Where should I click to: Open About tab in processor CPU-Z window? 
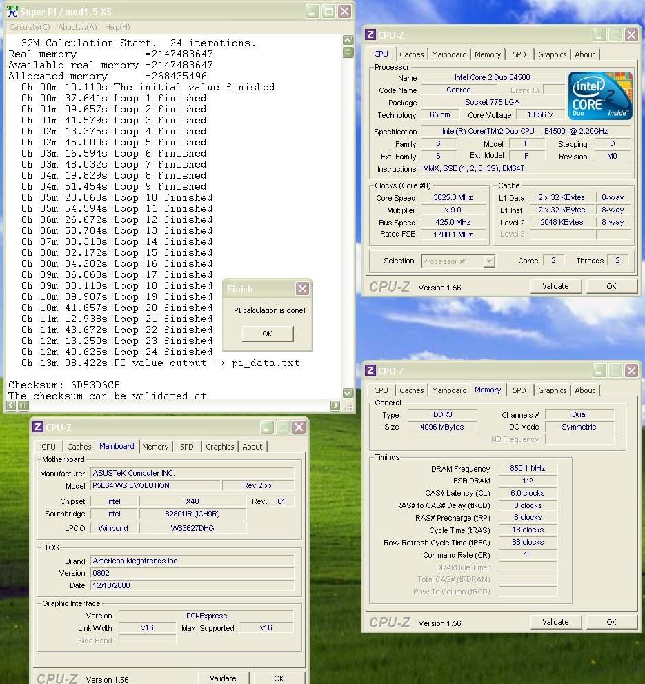pyautogui.click(x=584, y=54)
